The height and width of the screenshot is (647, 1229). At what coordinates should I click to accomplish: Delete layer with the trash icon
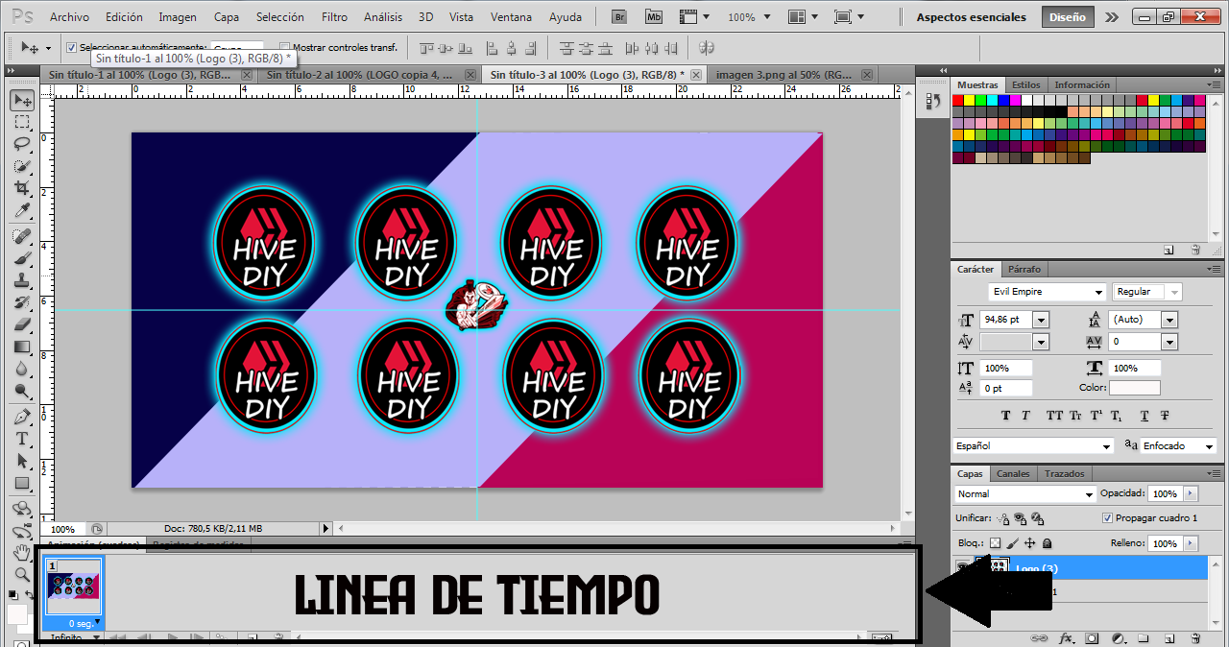(x=1195, y=638)
